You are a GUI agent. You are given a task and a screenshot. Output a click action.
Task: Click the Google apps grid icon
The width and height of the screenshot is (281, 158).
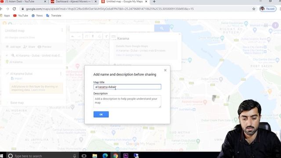tap(266, 25)
